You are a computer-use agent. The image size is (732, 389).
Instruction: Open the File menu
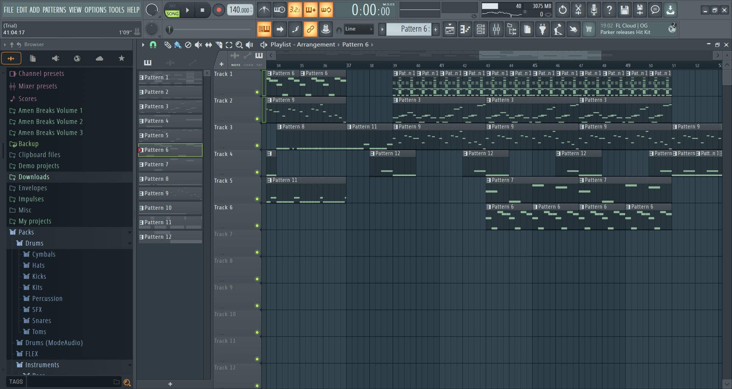(x=8, y=10)
